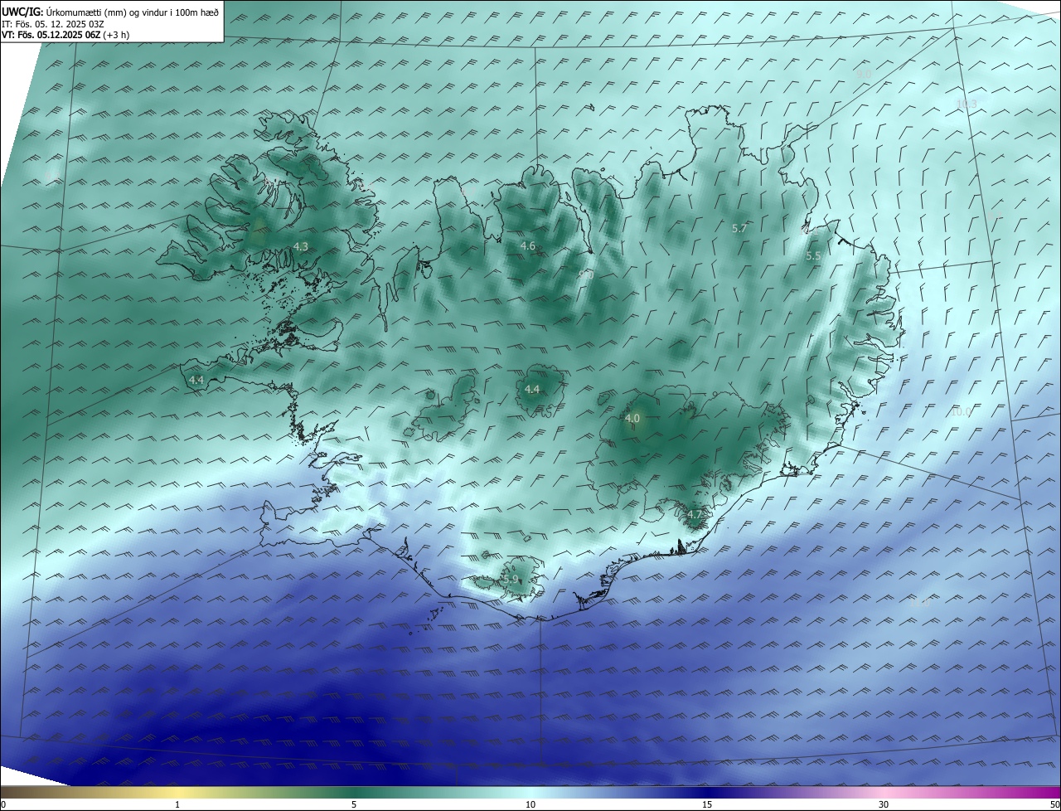Click the "VT: Fös. 05.12.2025 06Z (+3 h)" line
The width and height of the screenshot is (1061, 811).
65,35
